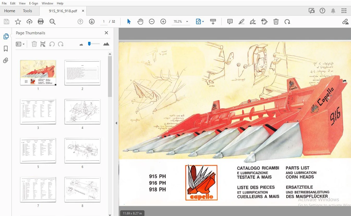Click the page size 11.69 x 8.27 in label
The height and width of the screenshot is (216, 351).
click(x=132, y=213)
